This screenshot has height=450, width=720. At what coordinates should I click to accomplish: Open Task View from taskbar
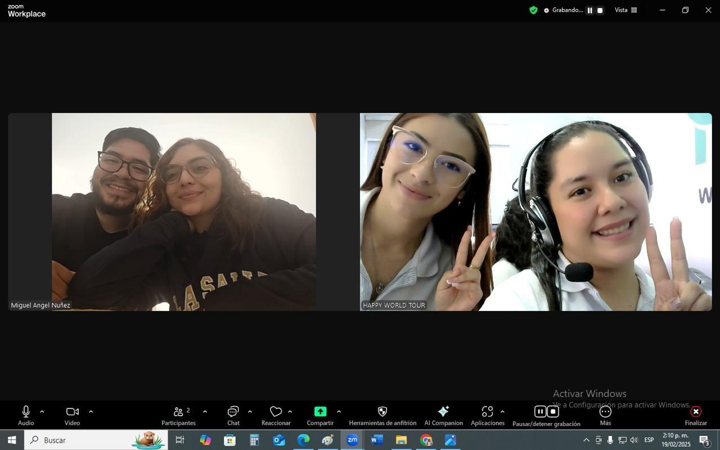(x=180, y=440)
